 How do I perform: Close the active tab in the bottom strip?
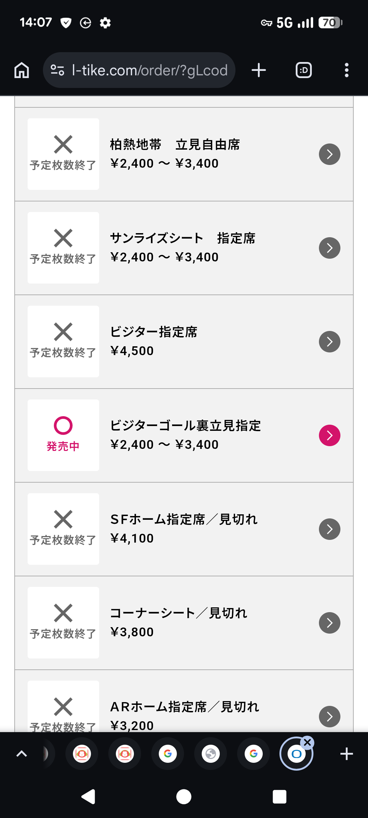308,742
